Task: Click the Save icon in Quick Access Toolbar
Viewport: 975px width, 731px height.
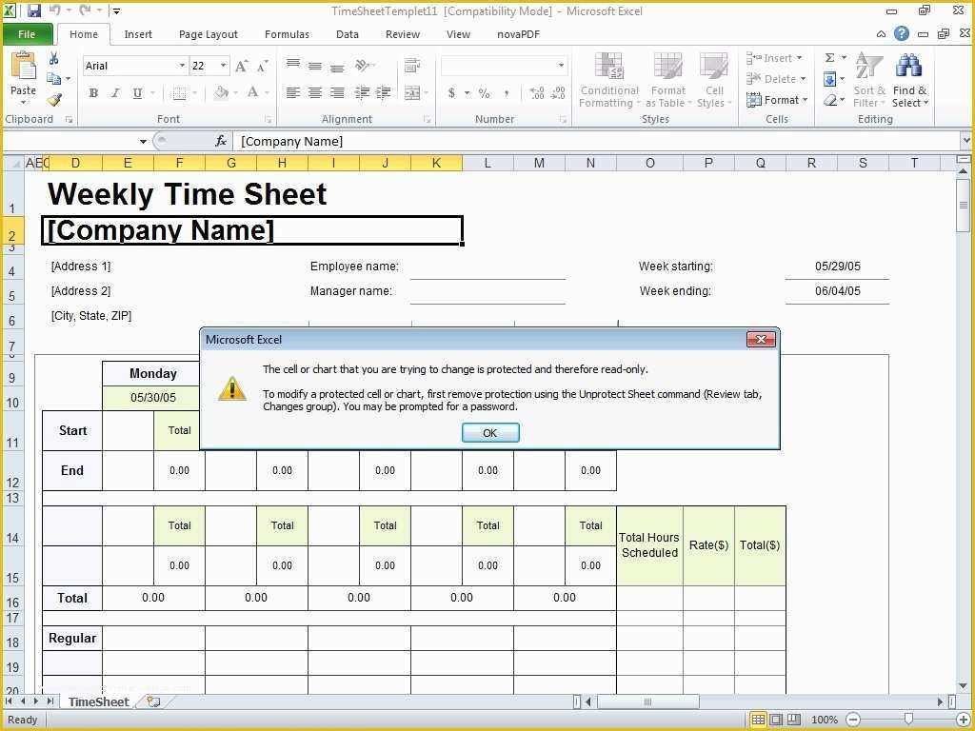Action: tap(33, 10)
